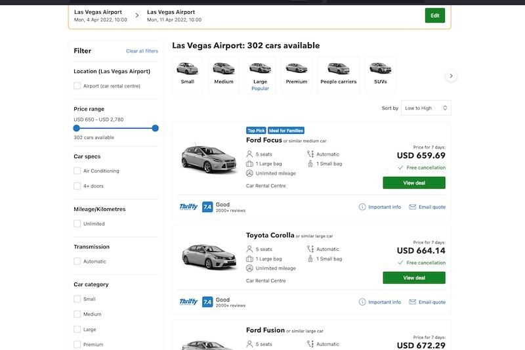Email quote for Toyota Corolla

pos(432,302)
